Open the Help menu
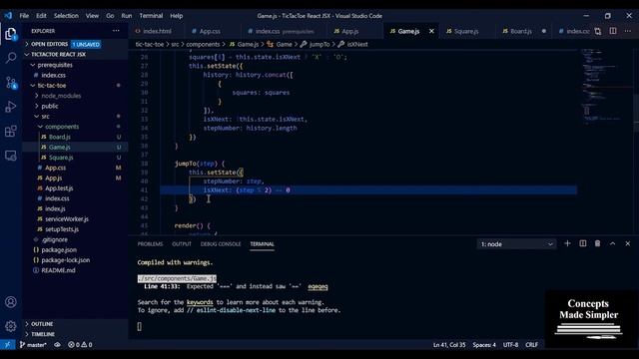639x359 pixels. (x=176, y=16)
